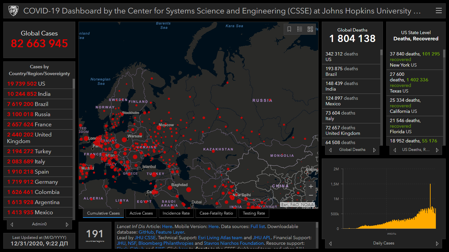The height and width of the screenshot is (252, 449).
Task: Switch to the Incidence Rate tab
Action: click(x=176, y=213)
